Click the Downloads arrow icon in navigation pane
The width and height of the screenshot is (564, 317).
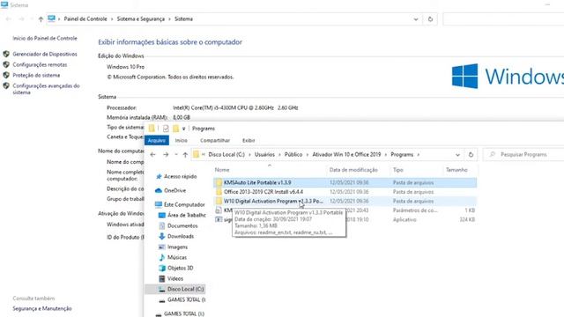(x=162, y=236)
